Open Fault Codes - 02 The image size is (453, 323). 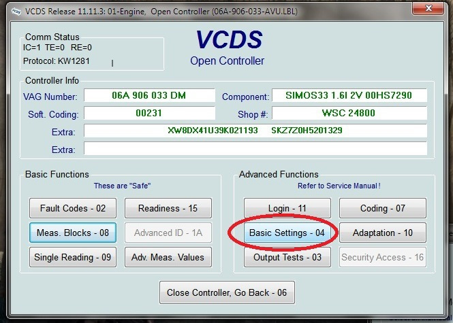click(73, 208)
